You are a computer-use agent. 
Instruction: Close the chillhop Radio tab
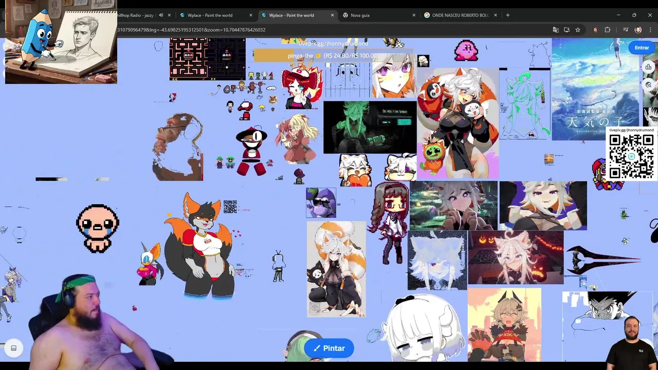point(169,15)
